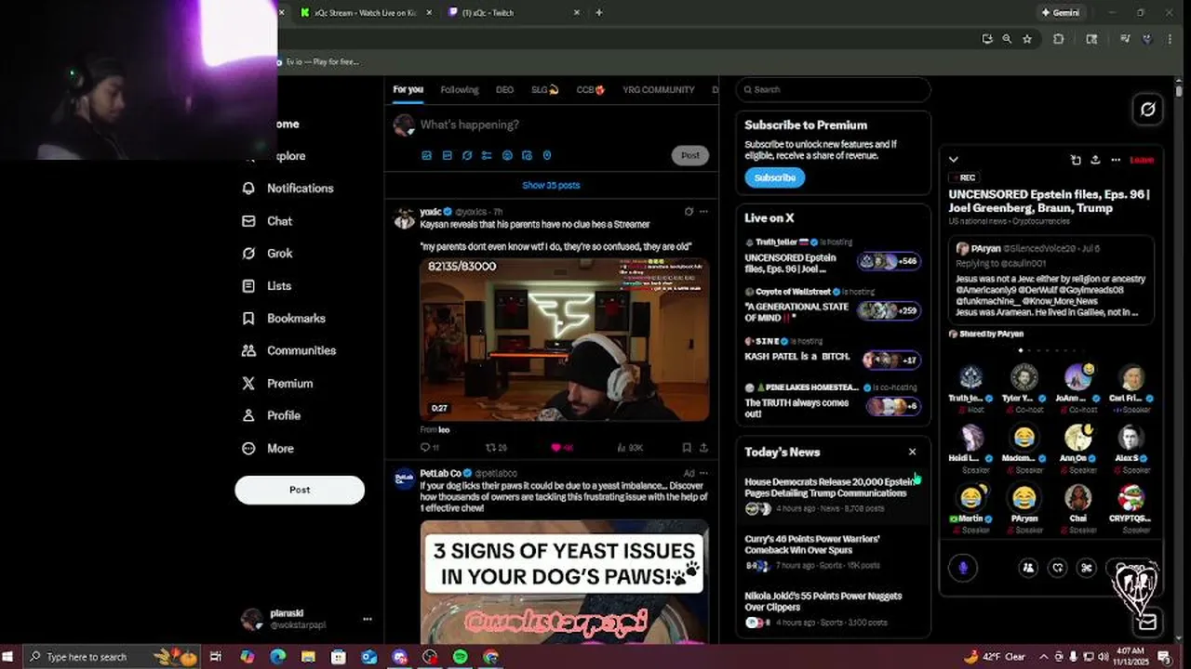The image size is (1191, 669).
Task: Open The TRUTH always comes out space
Action: point(833,400)
